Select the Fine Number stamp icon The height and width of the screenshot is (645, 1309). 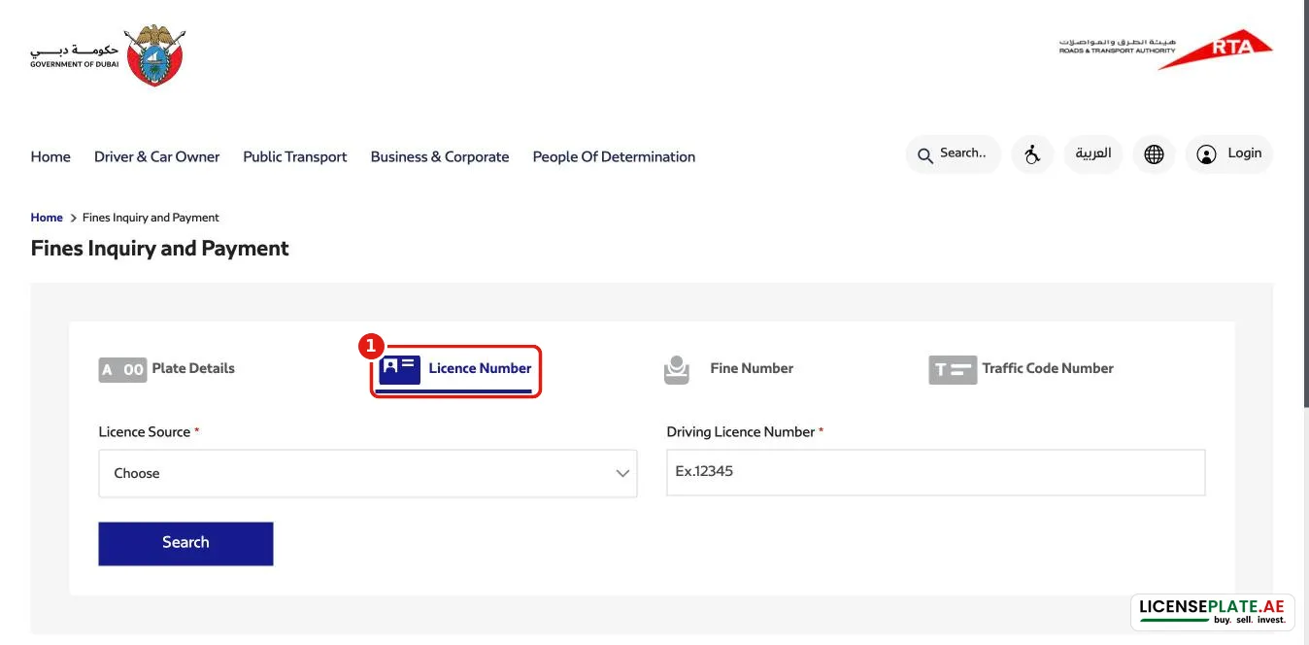click(x=677, y=370)
